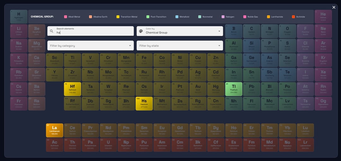Screen dimensions: 341x161
Task: Select the Gold (Au) element tile
Action: coord(198,89)
